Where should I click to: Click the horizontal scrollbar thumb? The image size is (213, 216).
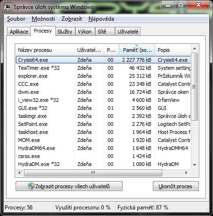tap(93, 173)
